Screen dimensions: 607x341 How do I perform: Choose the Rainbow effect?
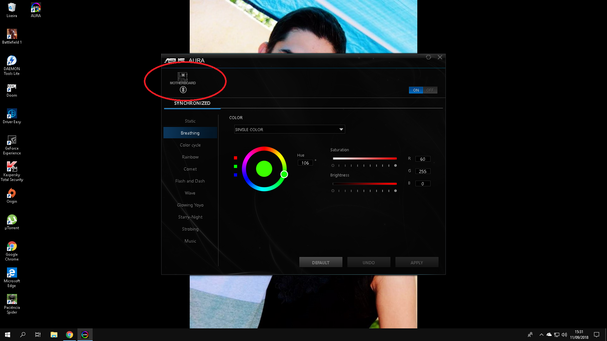pos(190,157)
